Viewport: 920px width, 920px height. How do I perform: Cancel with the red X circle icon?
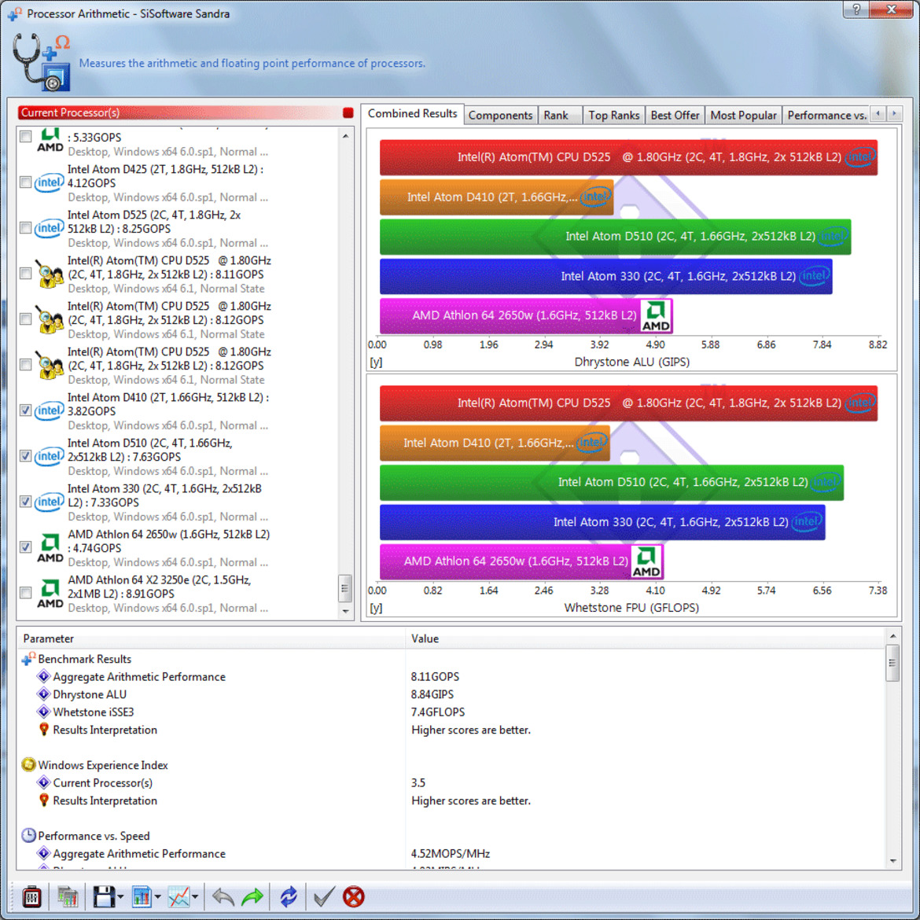pos(353,896)
